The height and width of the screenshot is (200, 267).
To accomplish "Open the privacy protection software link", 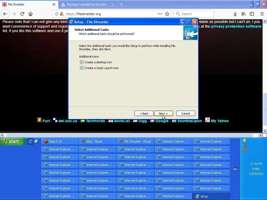I will [236, 26].
